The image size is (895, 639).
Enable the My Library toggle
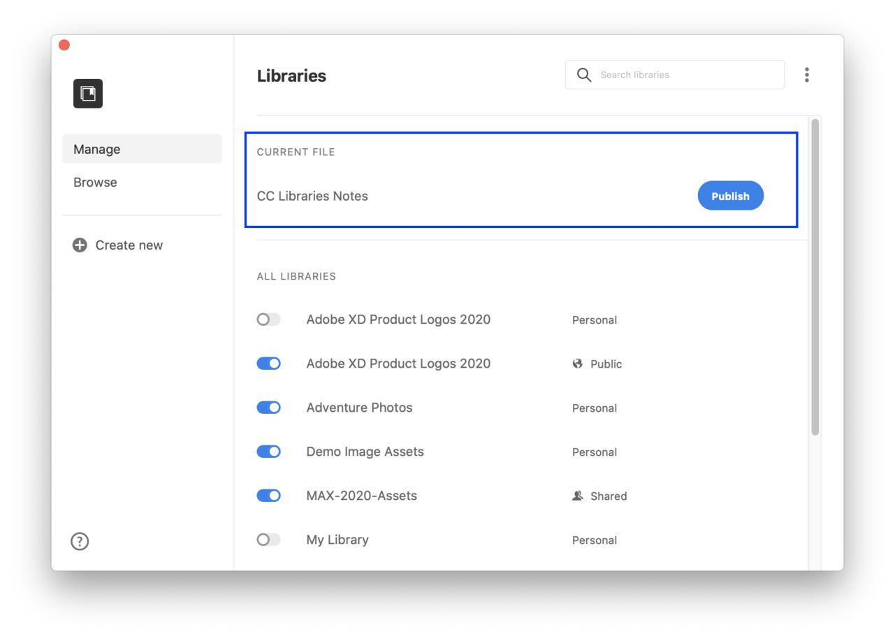coord(268,539)
